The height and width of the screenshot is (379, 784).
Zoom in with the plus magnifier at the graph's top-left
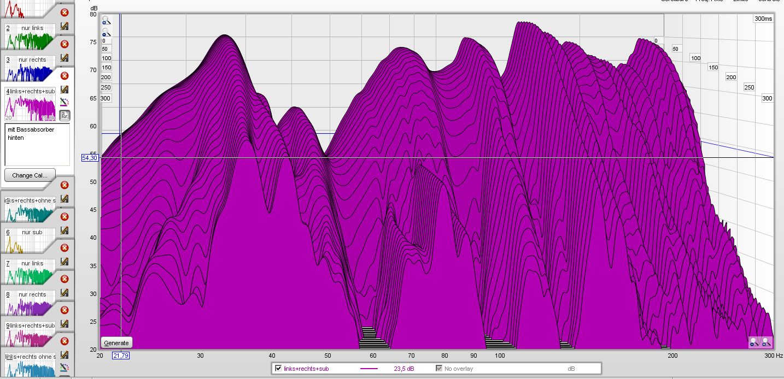tap(106, 21)
